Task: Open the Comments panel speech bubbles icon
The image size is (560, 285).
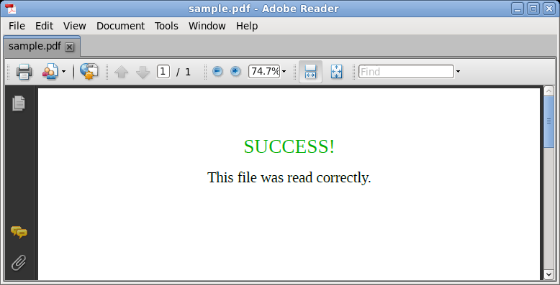Action: [19, 233]
